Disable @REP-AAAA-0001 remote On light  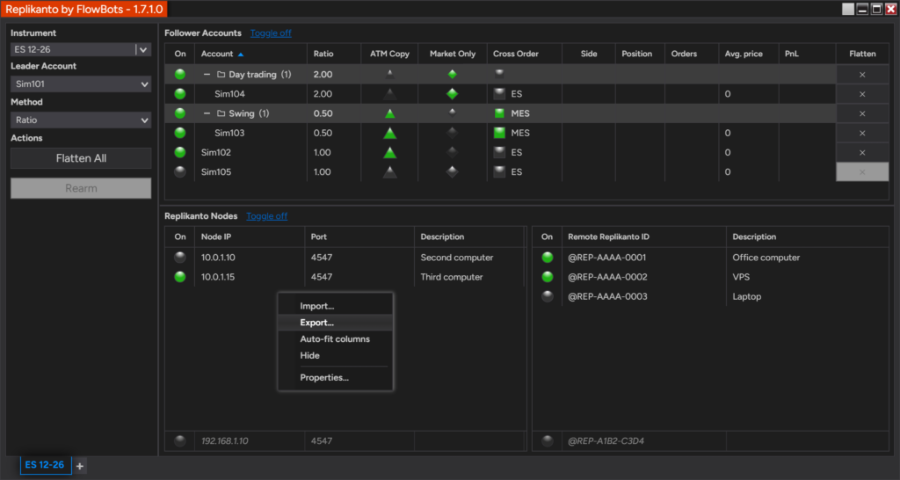[x=547, y=258]
